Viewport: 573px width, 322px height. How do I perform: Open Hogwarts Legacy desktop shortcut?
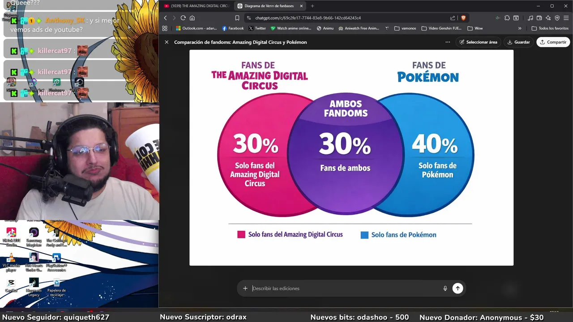(34, 288)
